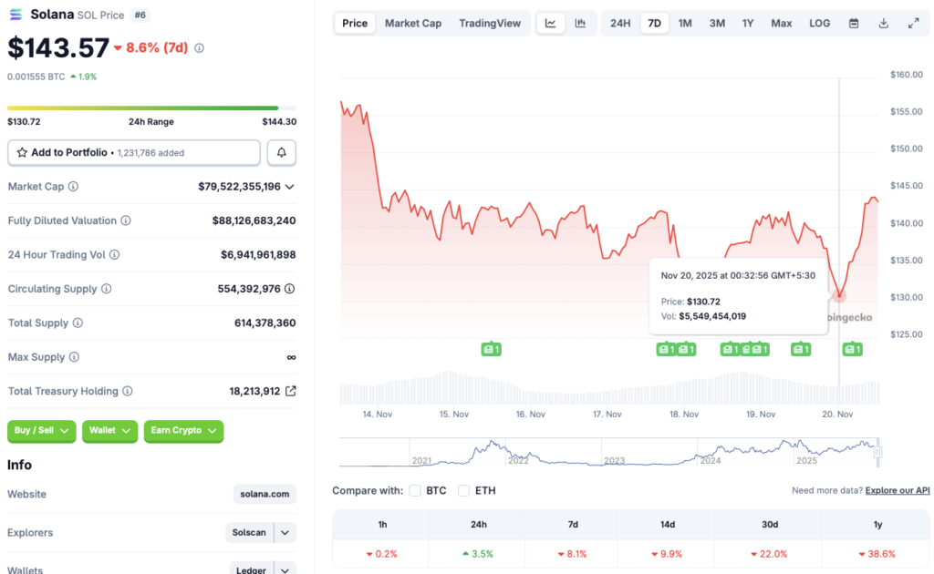Visit the solana.com website link
Viewport: 934px width, 574px height.
click(x=264, y=494)
